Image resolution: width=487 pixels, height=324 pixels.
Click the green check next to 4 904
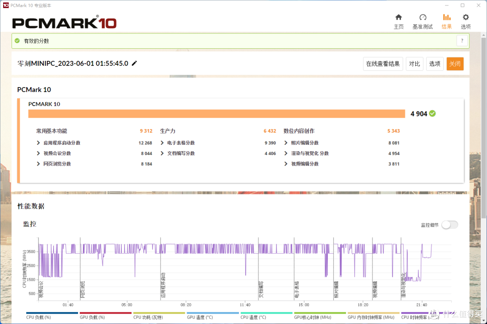coord(432,114)
